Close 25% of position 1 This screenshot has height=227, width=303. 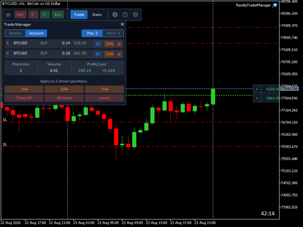[109, 44]
